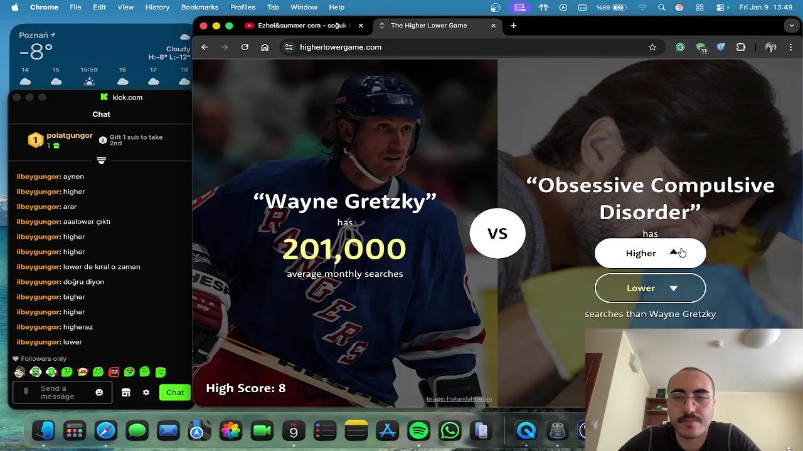Open the History menu
Viewport: 803px width, 451px height.
[157, 7]
